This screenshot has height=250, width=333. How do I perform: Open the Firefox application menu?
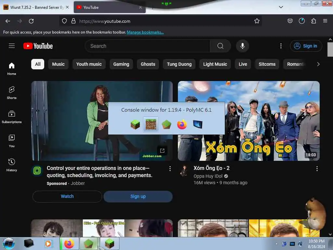click(x=325, y=21)
